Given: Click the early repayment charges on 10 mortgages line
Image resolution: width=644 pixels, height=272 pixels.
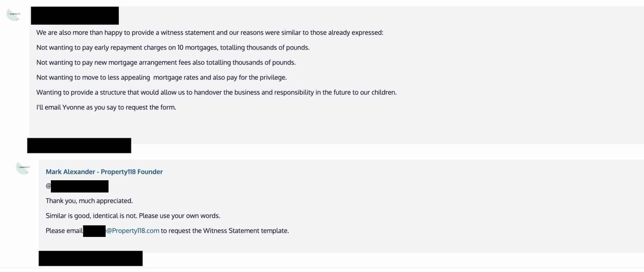Looking at the screenshot, I should click(x=173, y=48).
